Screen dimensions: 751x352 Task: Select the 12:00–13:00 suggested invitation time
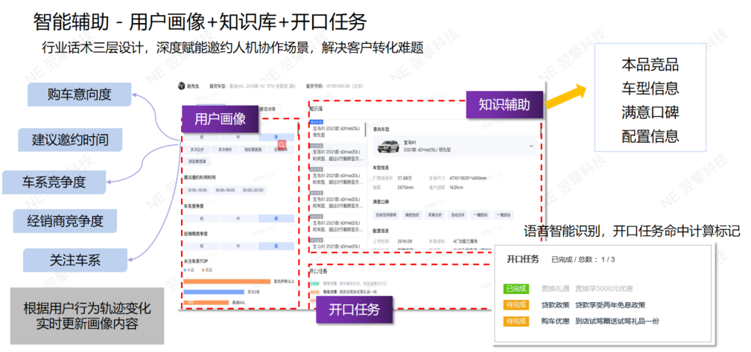click(196, 191)
